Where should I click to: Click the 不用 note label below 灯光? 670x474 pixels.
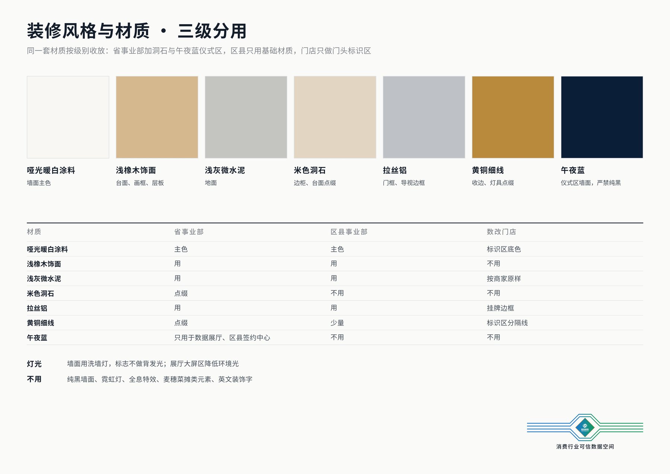coord(34,379)
